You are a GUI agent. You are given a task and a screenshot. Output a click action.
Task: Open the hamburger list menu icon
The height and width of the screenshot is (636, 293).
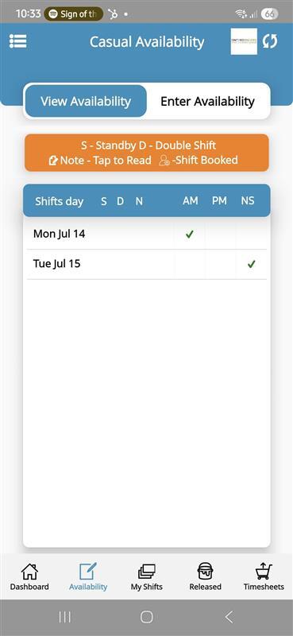[17, 41]
